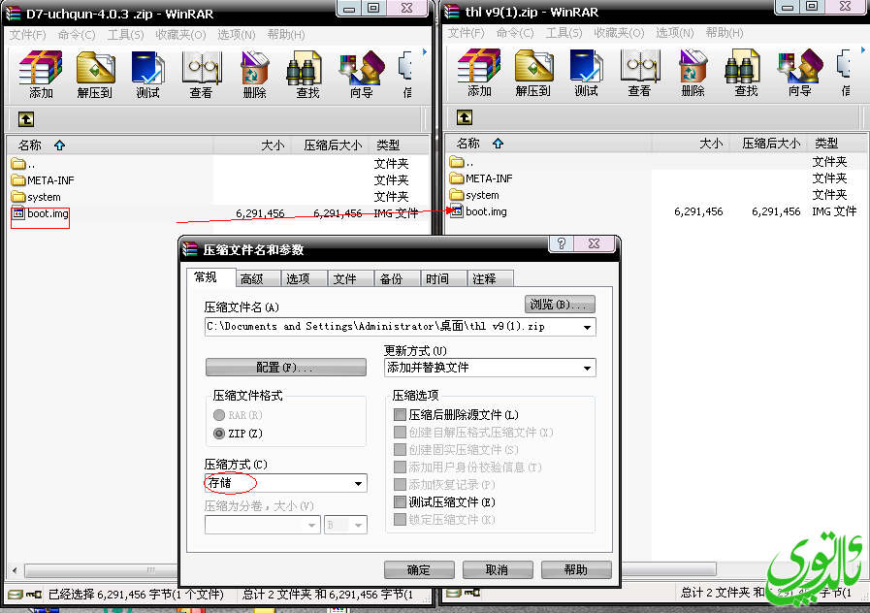Select system folder in thl v9(1) window
The width and height of the screenshot is (870, 613).
click(x=474, y=195)
